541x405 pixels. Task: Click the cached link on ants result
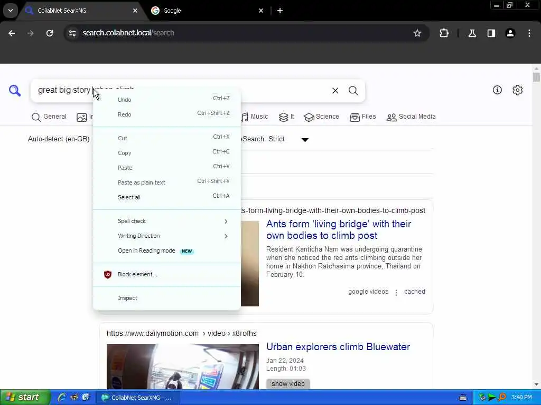point(414,292)
